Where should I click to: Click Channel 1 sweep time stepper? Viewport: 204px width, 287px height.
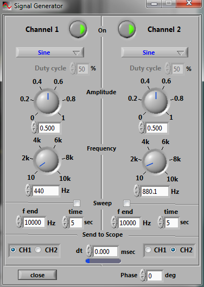point(65,222)
